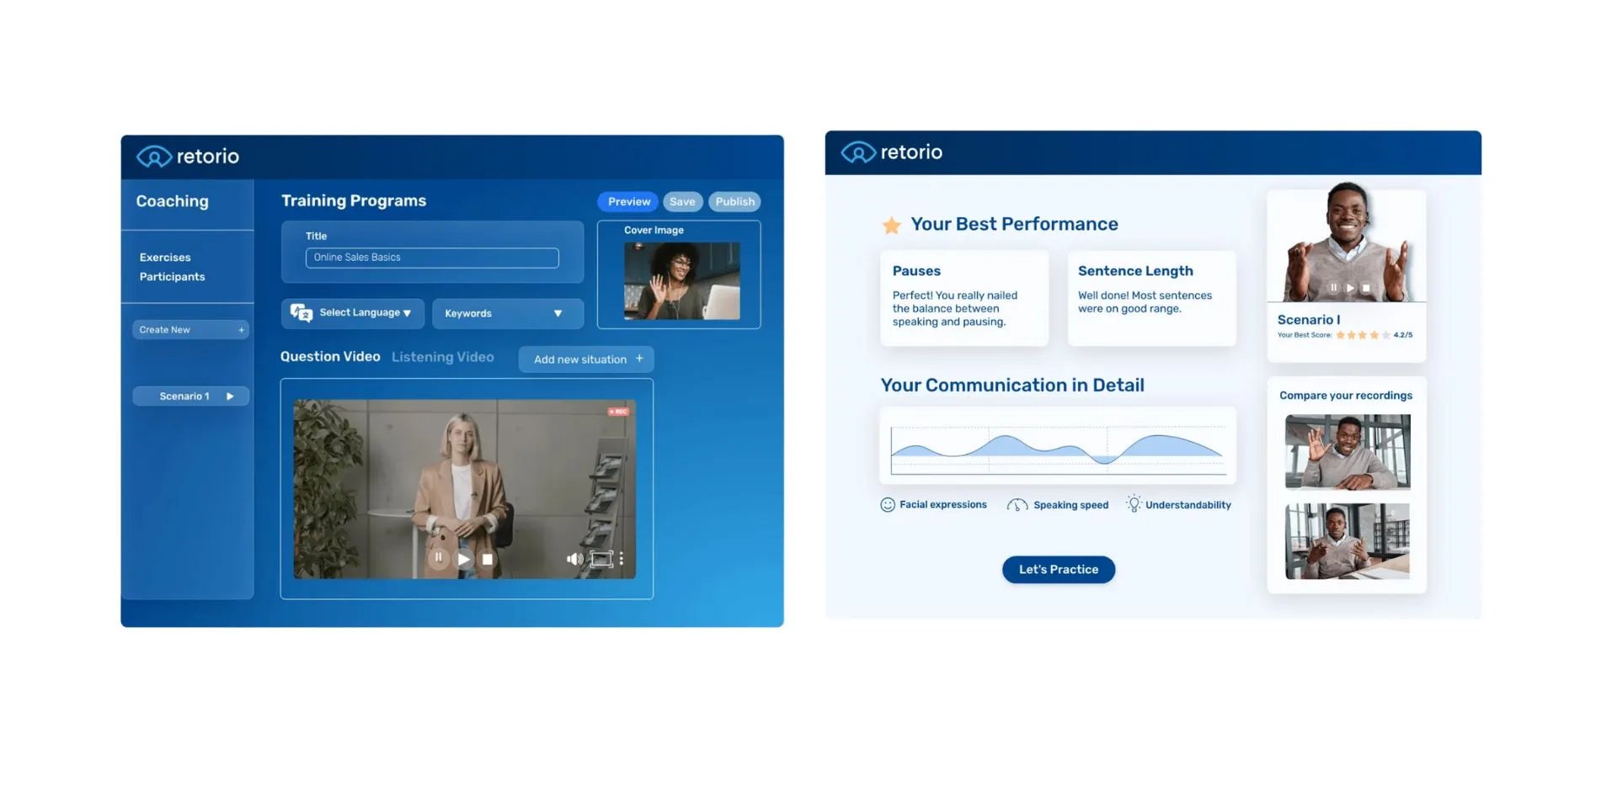Image resolution: width=1617 pixels, height=808 pixels.
Task: Toggle pause on the Scenario I video
Action: coord(1332,286)
